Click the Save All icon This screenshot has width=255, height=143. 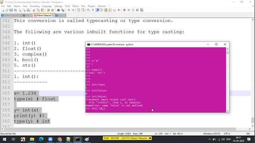tap(15, 10)
